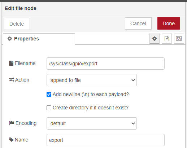Click the chevron arrow of Action select
The image size is (187, 148).
click(133, 80)
